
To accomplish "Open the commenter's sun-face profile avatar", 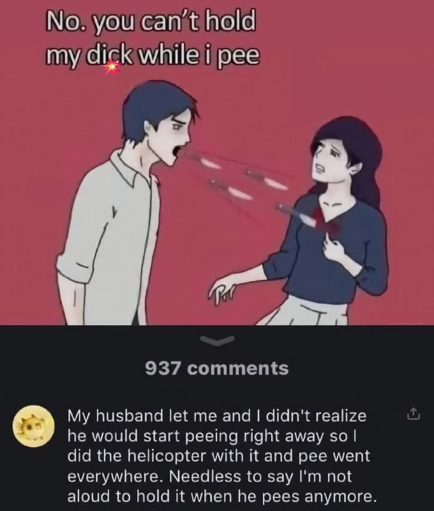I will click(32, 426).
